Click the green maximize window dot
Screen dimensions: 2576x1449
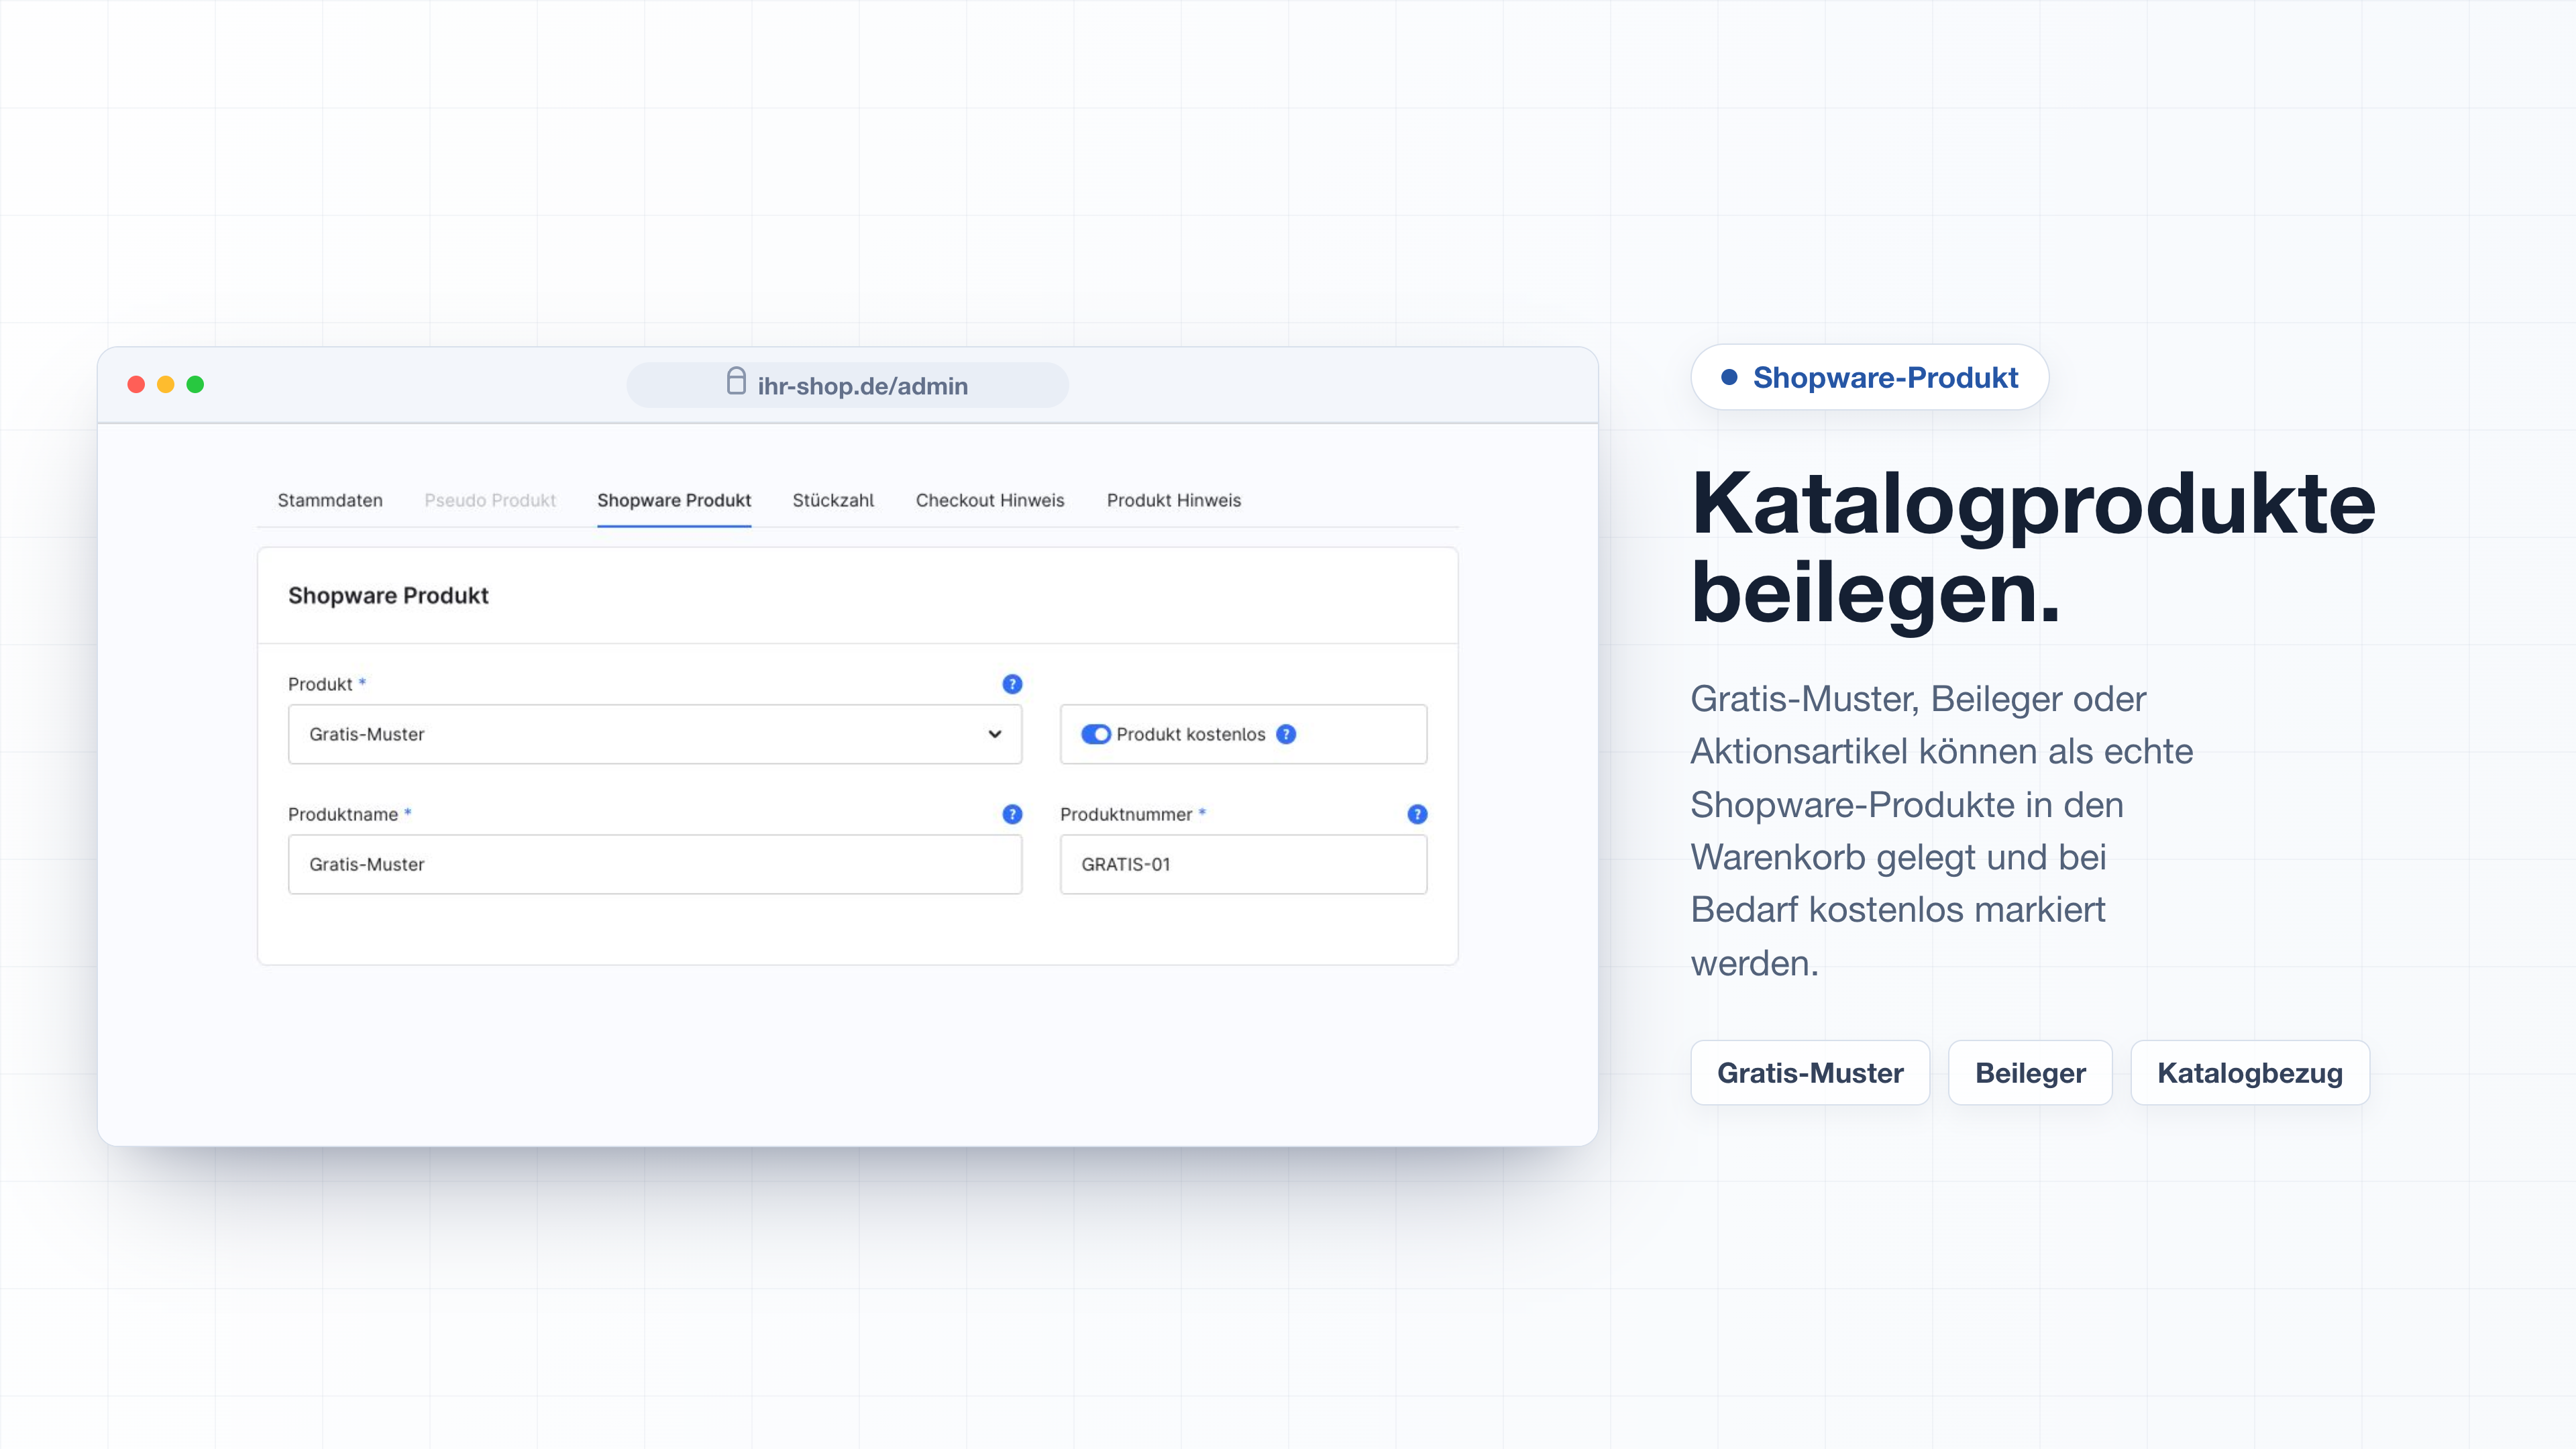pyautogui.click(x=195, y=384)
